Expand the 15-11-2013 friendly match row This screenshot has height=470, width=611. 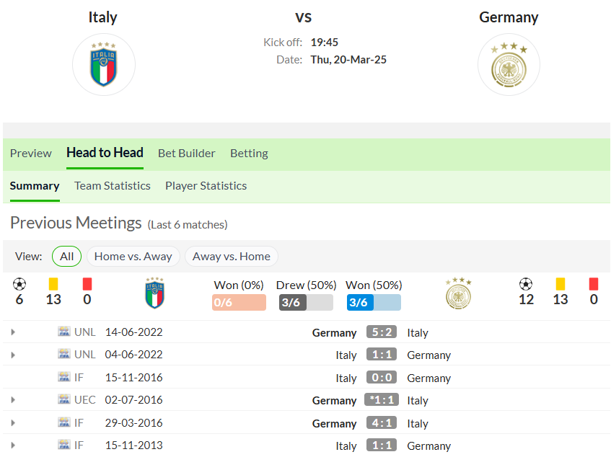13,445
